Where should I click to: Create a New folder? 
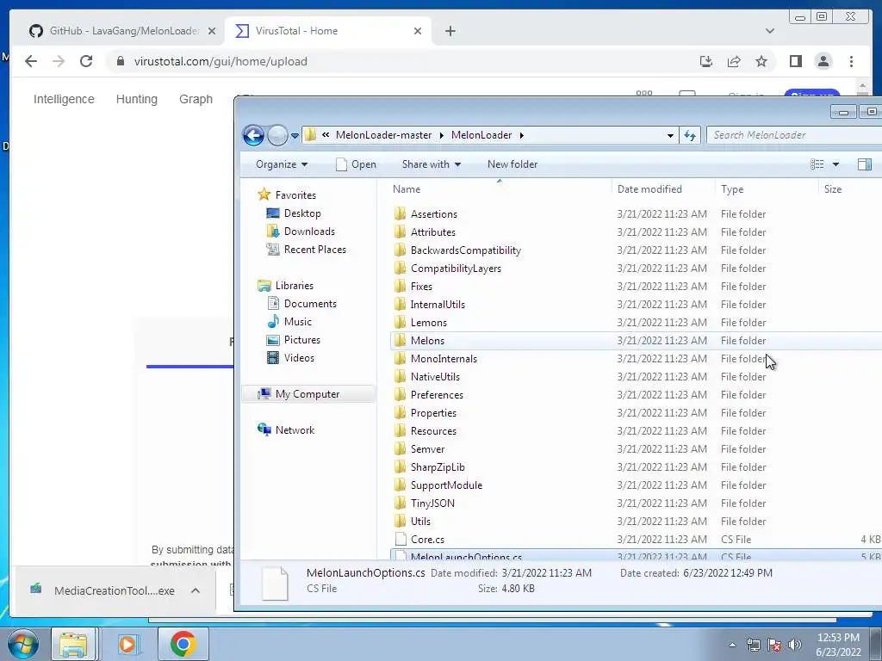click(x=512, y=164)
